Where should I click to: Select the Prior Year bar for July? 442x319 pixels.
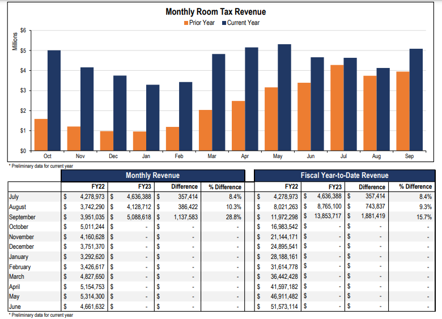(x=337, y=108)
